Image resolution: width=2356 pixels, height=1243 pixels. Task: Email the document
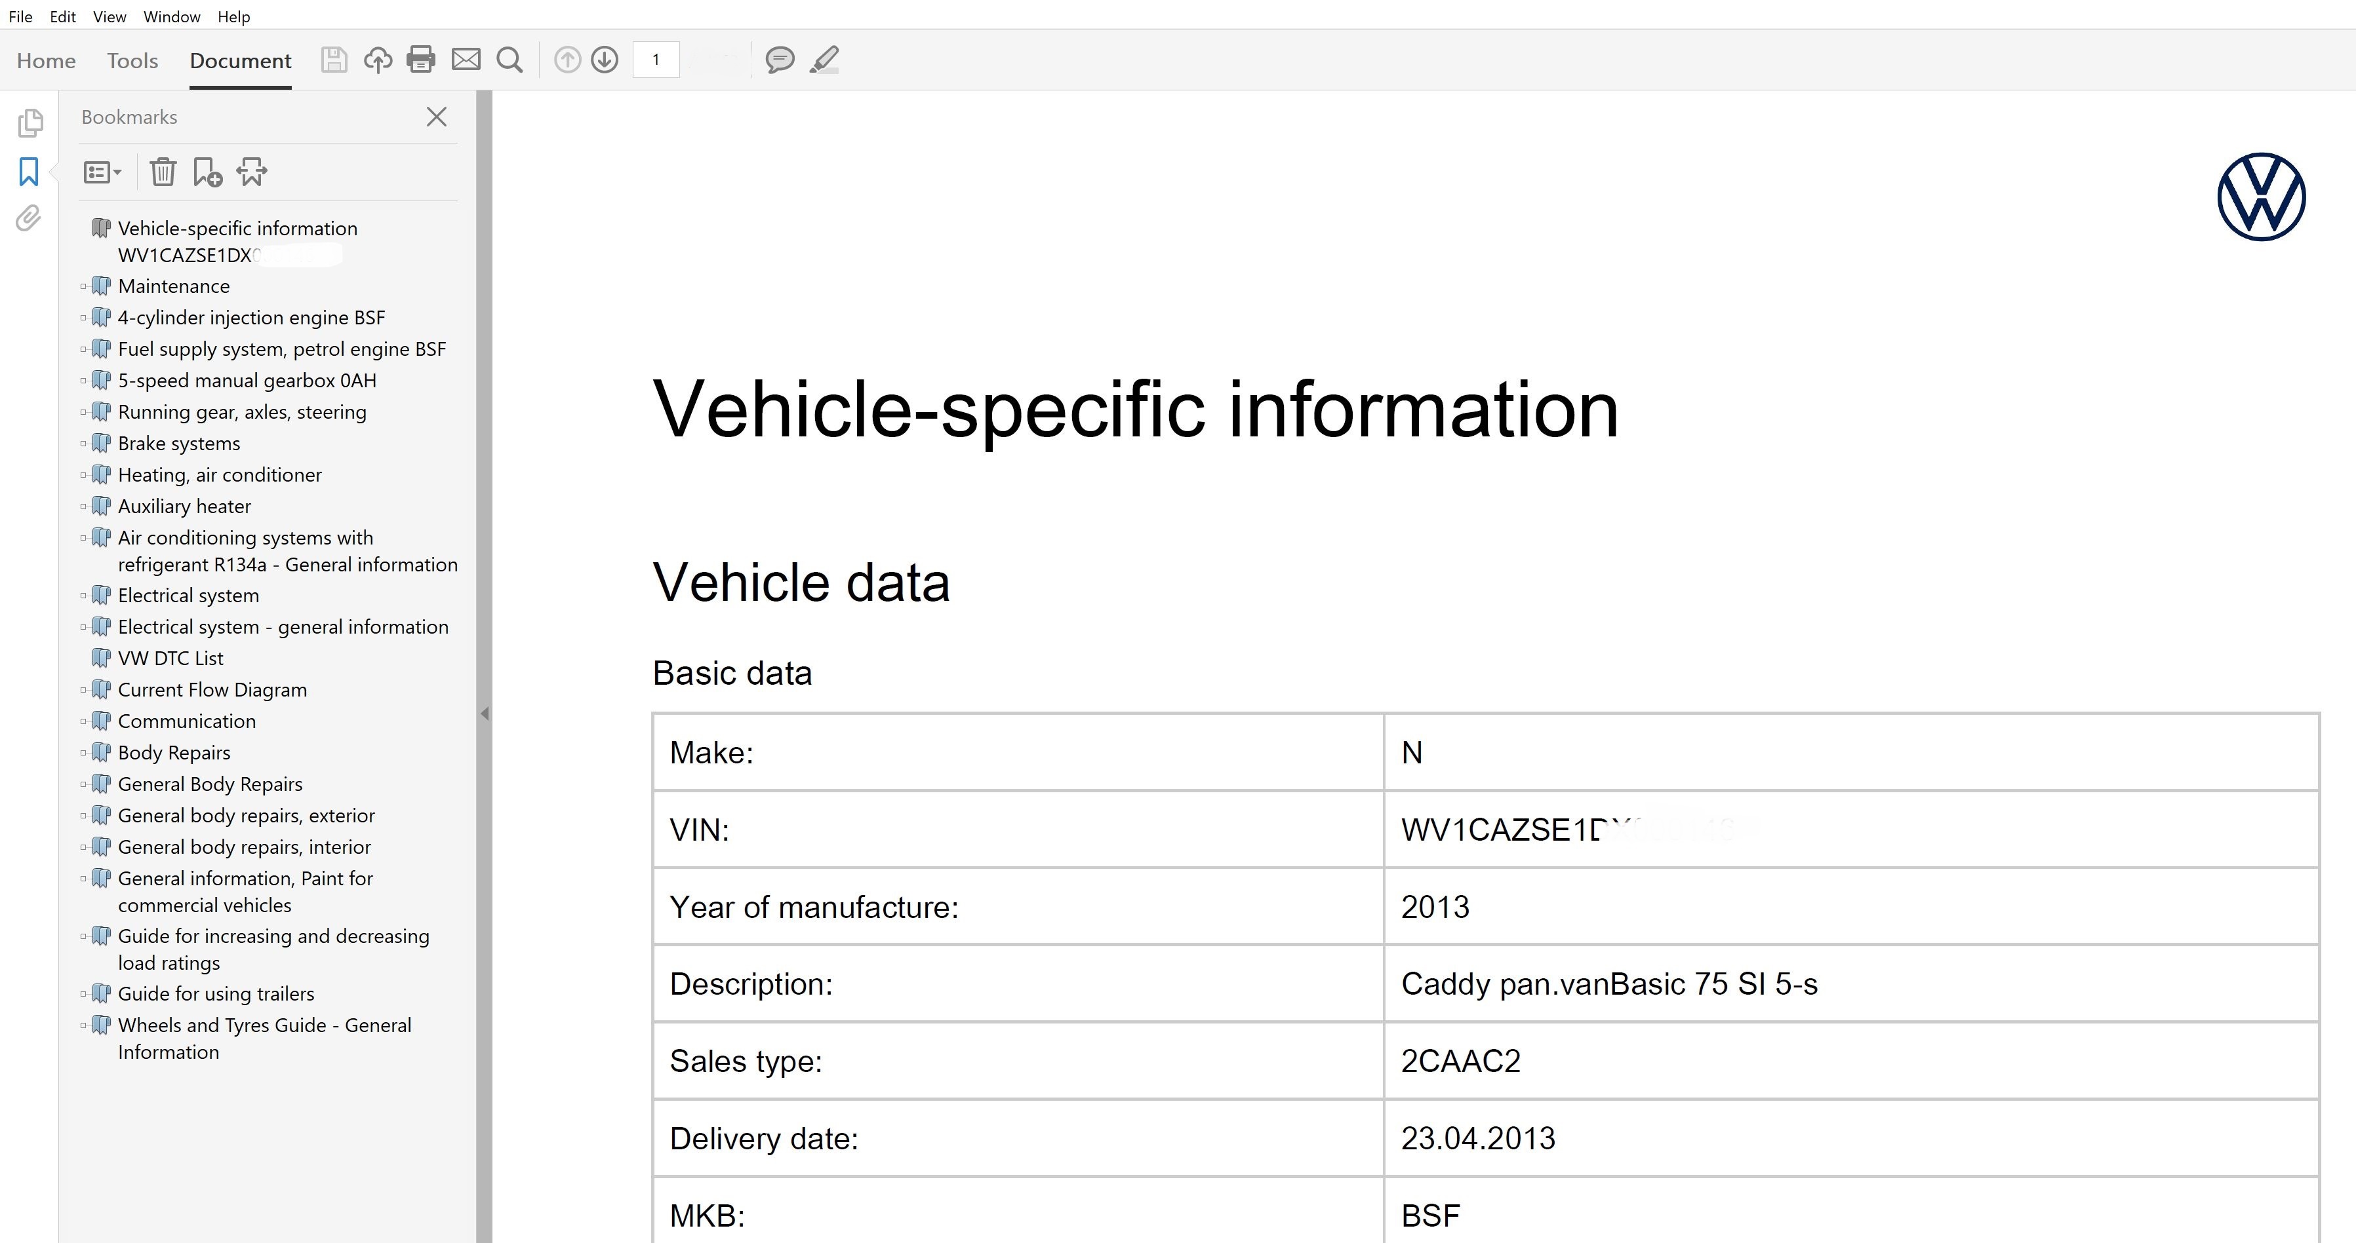[x=466, y=60]
